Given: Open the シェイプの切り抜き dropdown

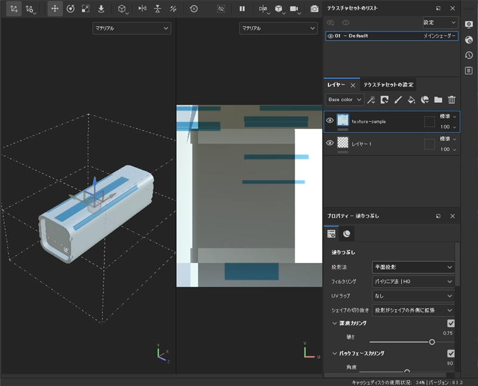Looking at the screenshot, I should (413, 310).
